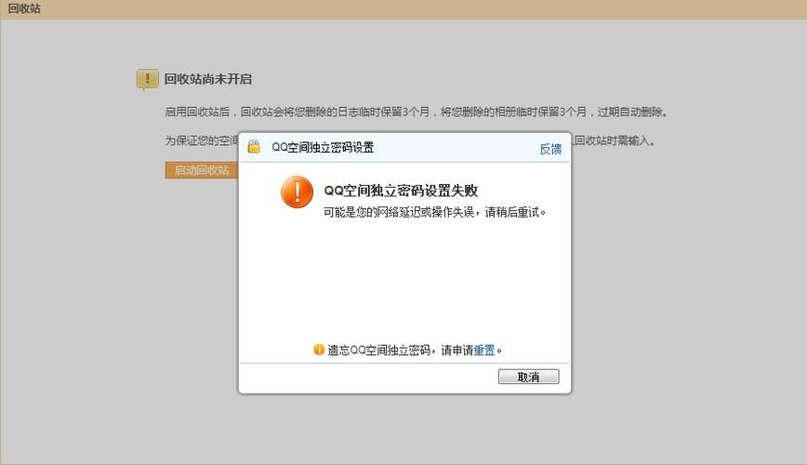Click the 重置 password reset link
Image resolution: width=807 pixels, height=465 pixels.
click(484, 351)
